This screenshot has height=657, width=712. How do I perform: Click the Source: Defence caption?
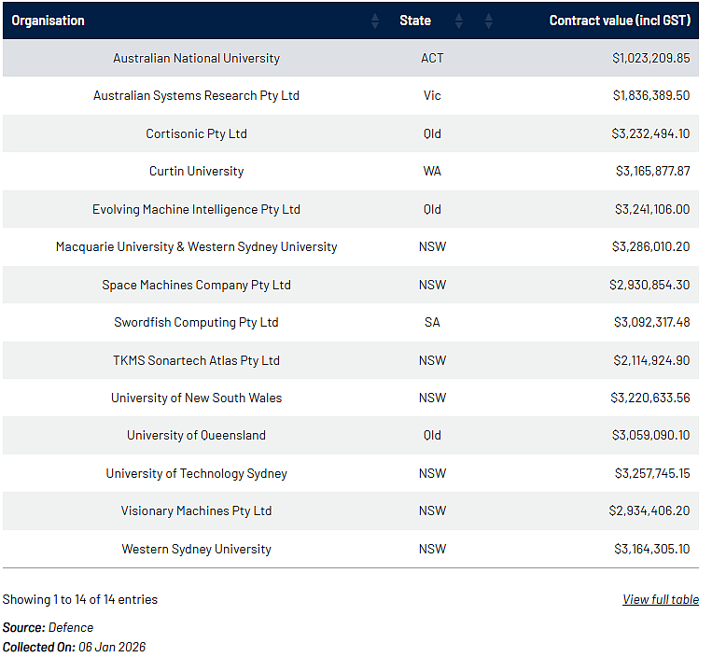48,627
